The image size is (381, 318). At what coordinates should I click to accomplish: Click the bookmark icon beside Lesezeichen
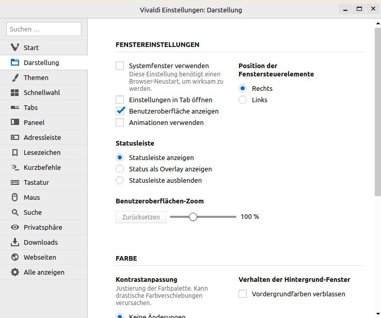point(15,153)
